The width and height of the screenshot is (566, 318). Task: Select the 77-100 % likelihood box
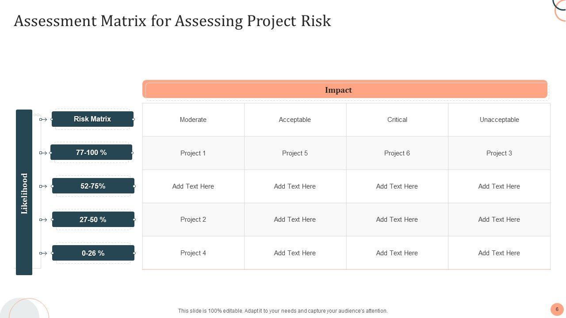pyautogui.click(x=91, y=152)
